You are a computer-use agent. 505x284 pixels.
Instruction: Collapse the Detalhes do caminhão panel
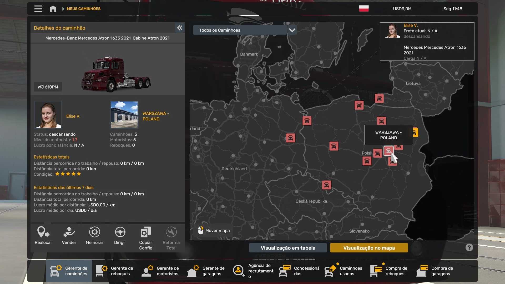tap(180, 28)
